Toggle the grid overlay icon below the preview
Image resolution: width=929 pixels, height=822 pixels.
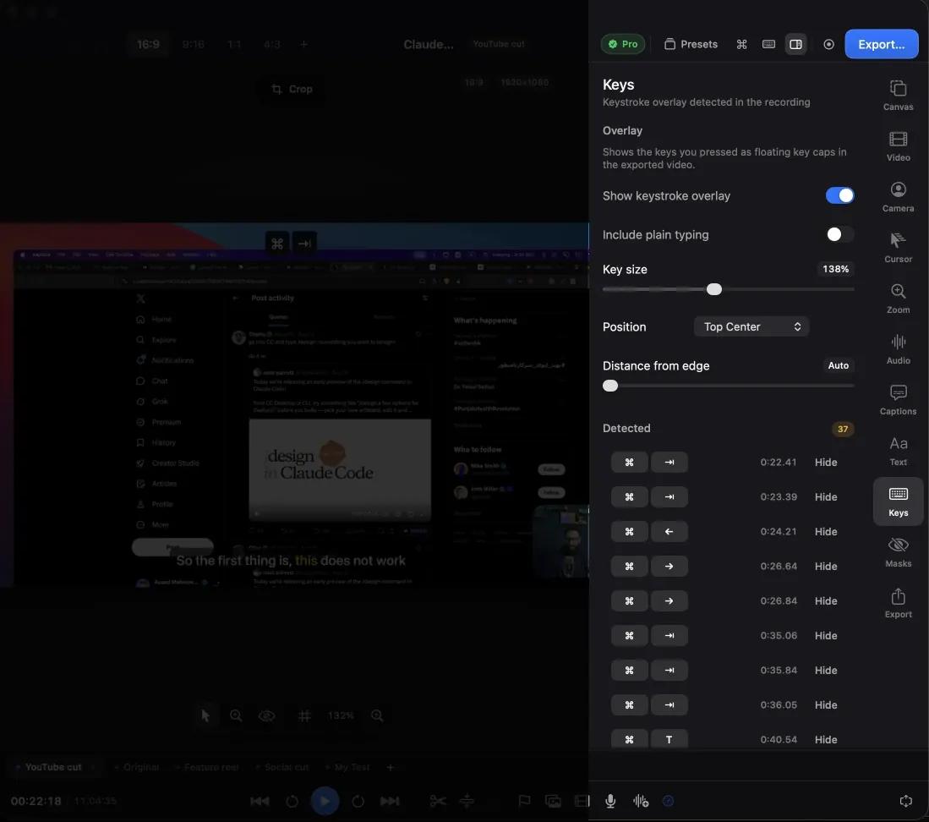click(304, 715)
